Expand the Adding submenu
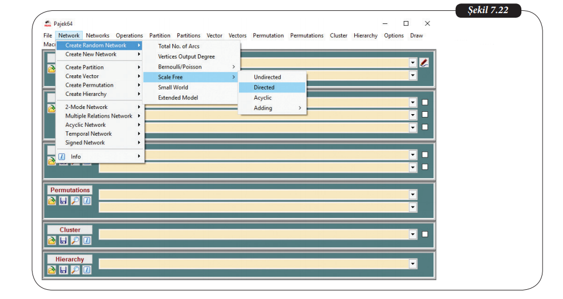Screen dimensions: 563x299 pyautogui.click(x=272, y=108)
